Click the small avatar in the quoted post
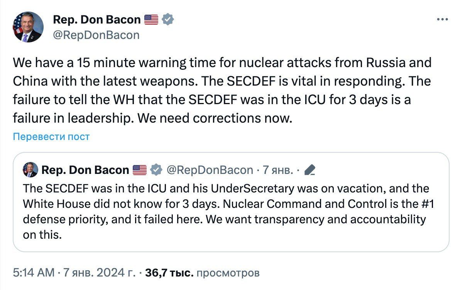 tap(30, 170)
